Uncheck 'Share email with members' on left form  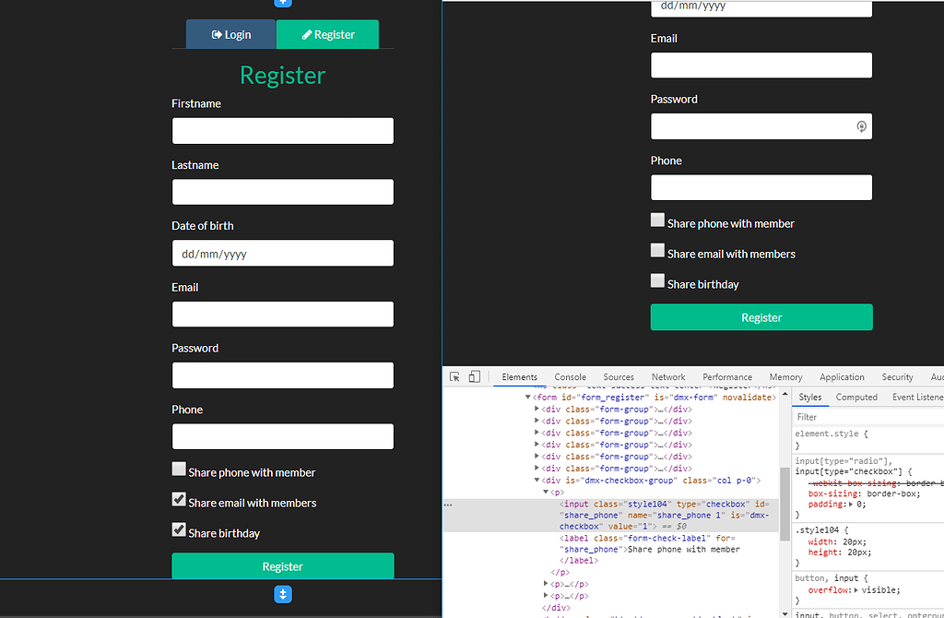(x=178, y=500)
